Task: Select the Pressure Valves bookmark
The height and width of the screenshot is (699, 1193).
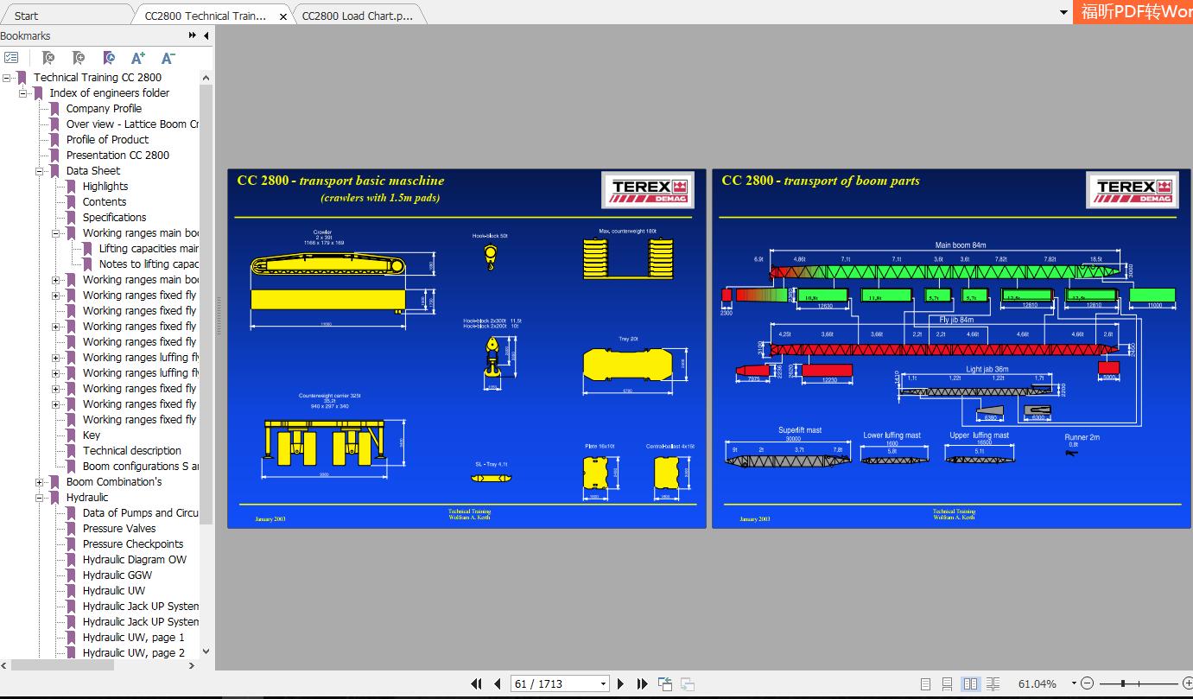Action: point(121,528)
